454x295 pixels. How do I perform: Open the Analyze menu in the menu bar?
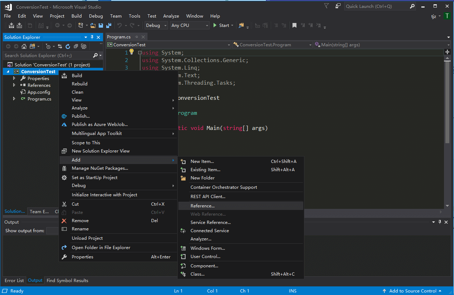click(171, 16)
